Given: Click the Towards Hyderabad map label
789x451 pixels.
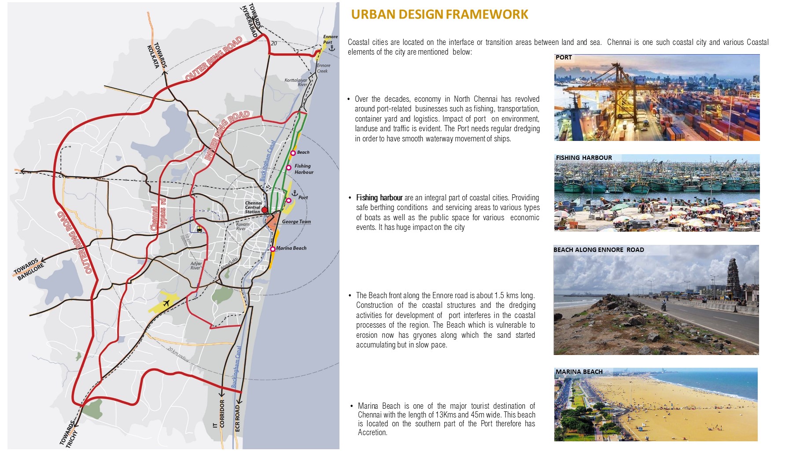Looking at the screenshot, I should [x=252, y=19].
